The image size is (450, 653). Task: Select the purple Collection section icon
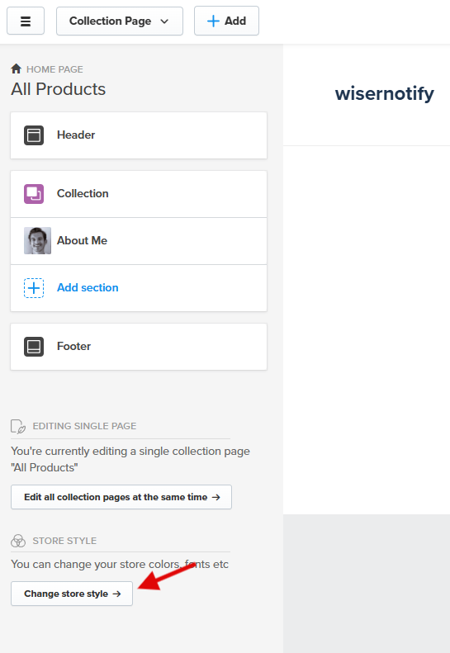34,194
